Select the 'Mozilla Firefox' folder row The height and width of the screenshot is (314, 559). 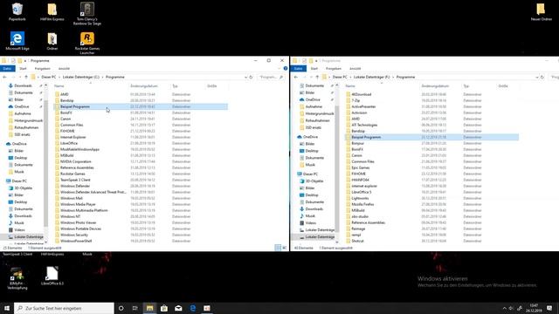(x=431, y=204)
